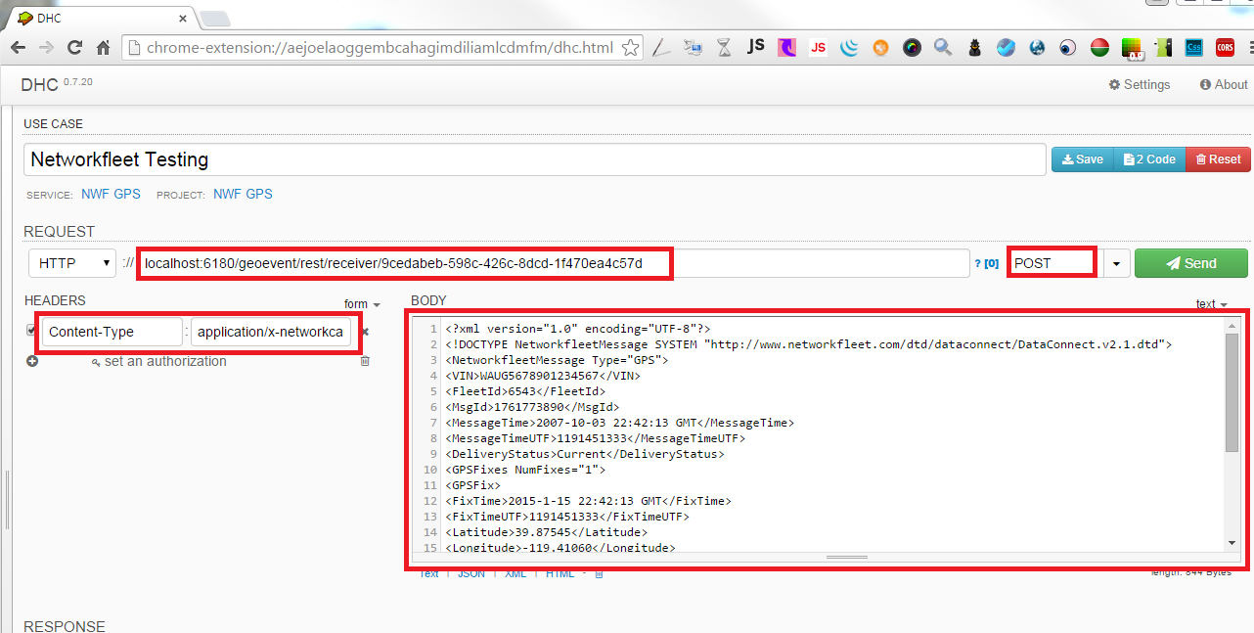
Task: Send the request with Send button
Action: click(1191, 263)
